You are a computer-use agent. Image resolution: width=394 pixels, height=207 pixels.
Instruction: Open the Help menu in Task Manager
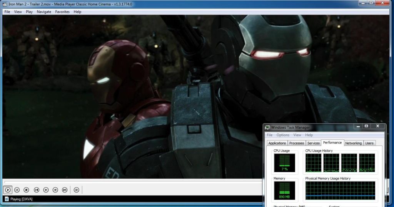click(309, 135)
